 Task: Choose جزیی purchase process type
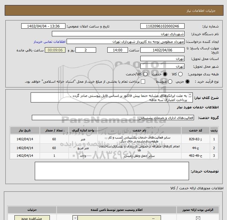click(x=187, y=82)
